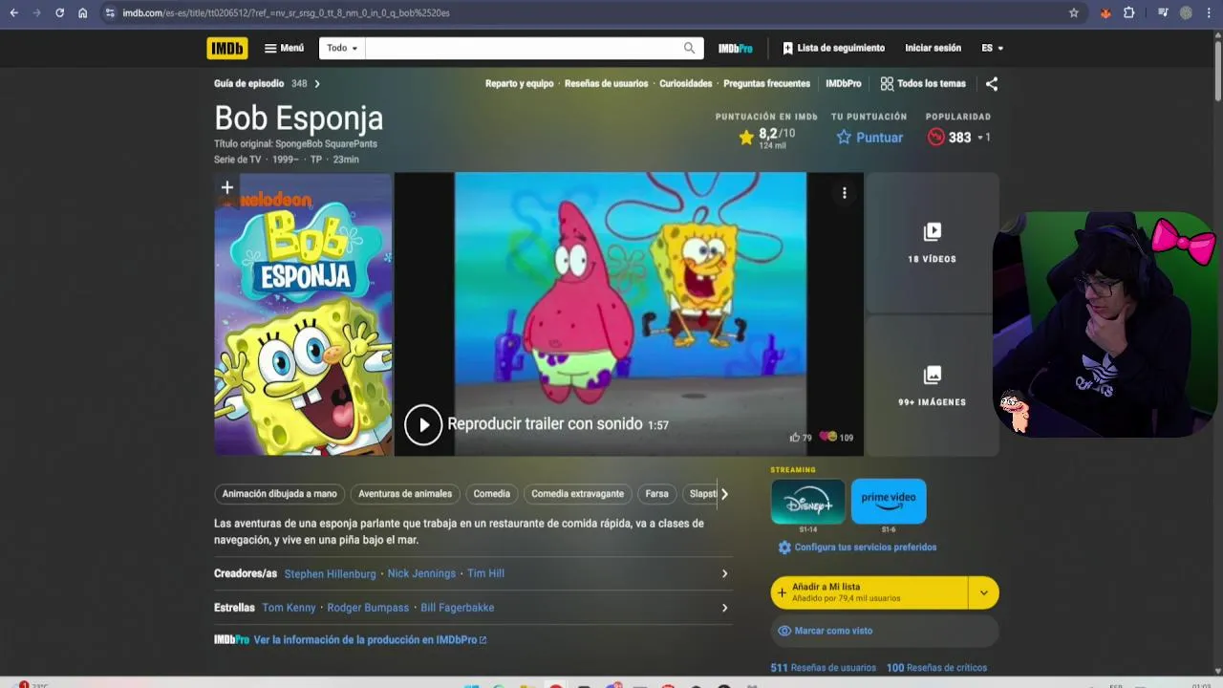Click Puntuar to rate the show
This screenshot has height=688, width=1223.
click(x=869, y=138)
